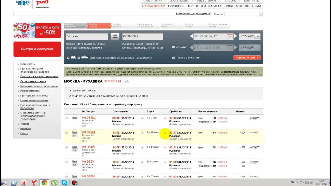The width and height of the screenshot is (331, 186).
Task: Uncheck Люкс wagon type
Action: (140, 96)
